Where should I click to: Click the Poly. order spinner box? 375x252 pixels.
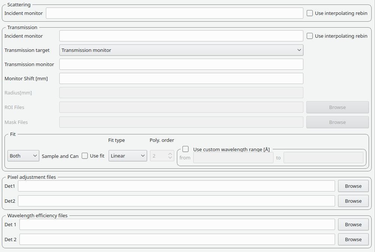point(159,156)
